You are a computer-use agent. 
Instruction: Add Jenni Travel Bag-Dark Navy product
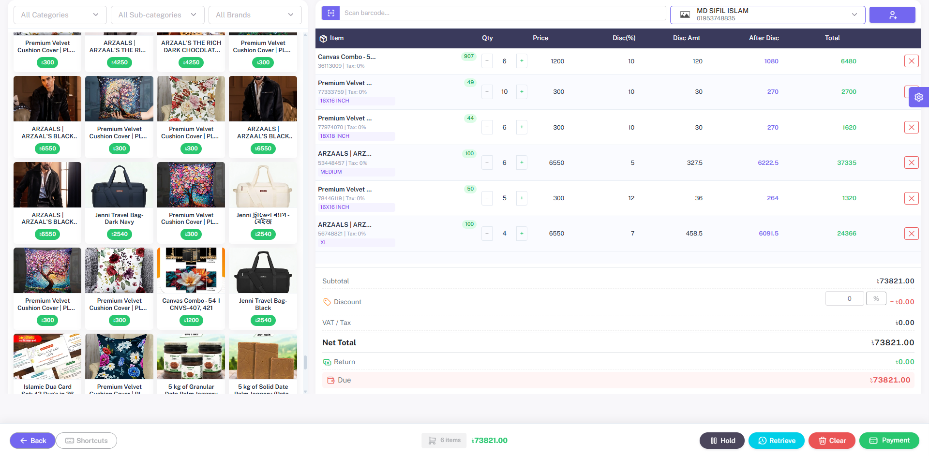coord(119,202)
